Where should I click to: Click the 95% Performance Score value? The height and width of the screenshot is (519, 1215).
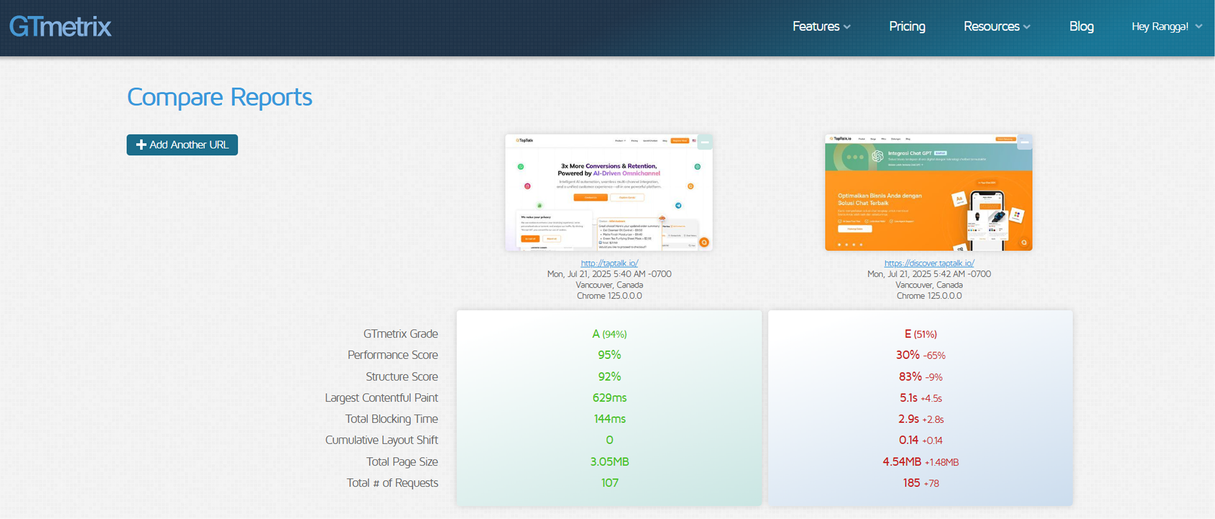[x=609, y=355]
